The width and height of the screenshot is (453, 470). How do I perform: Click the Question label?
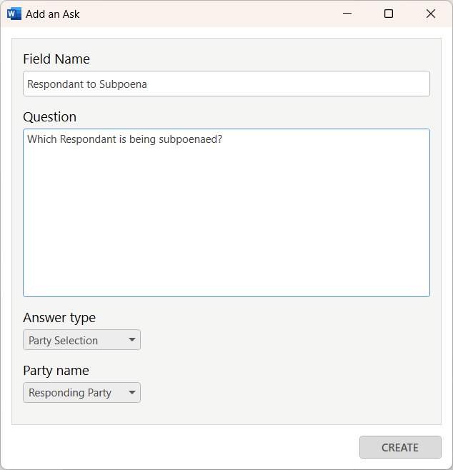(x=50, y=116)
